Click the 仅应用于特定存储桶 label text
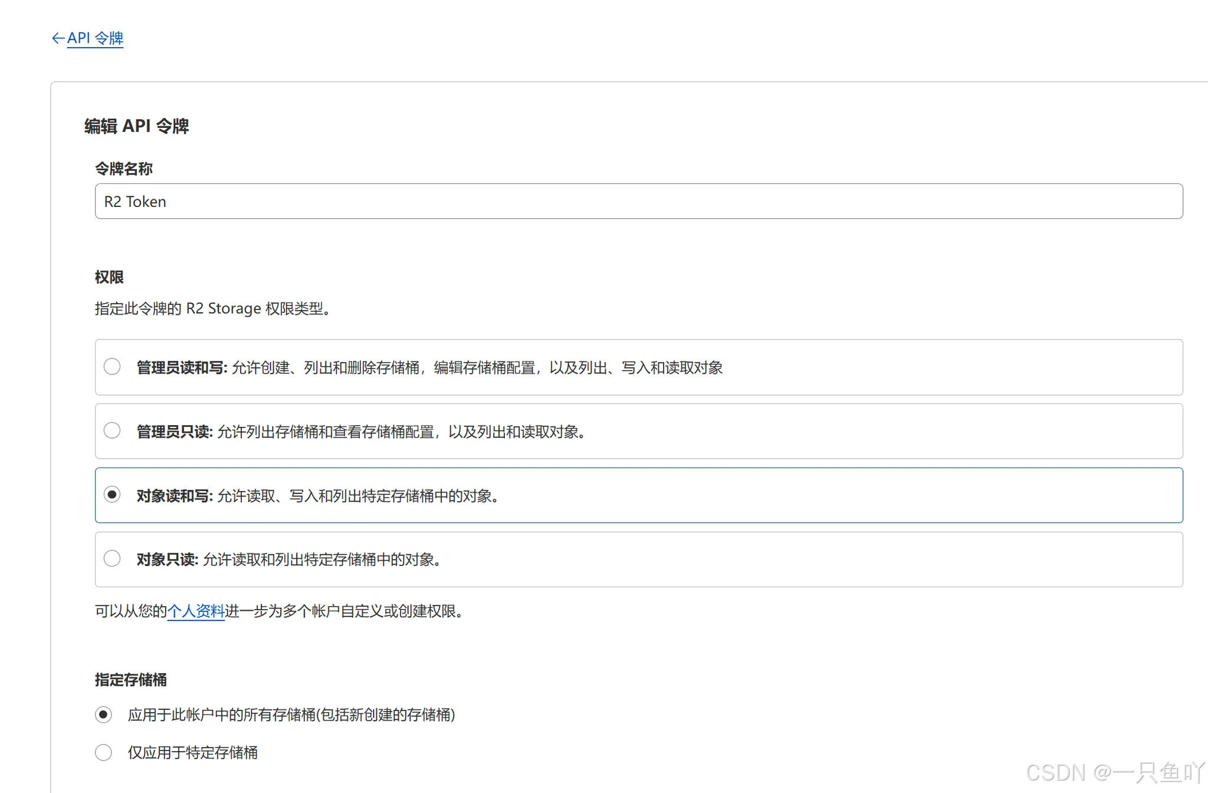The image size is (1208, 793). tap(192, 753)
